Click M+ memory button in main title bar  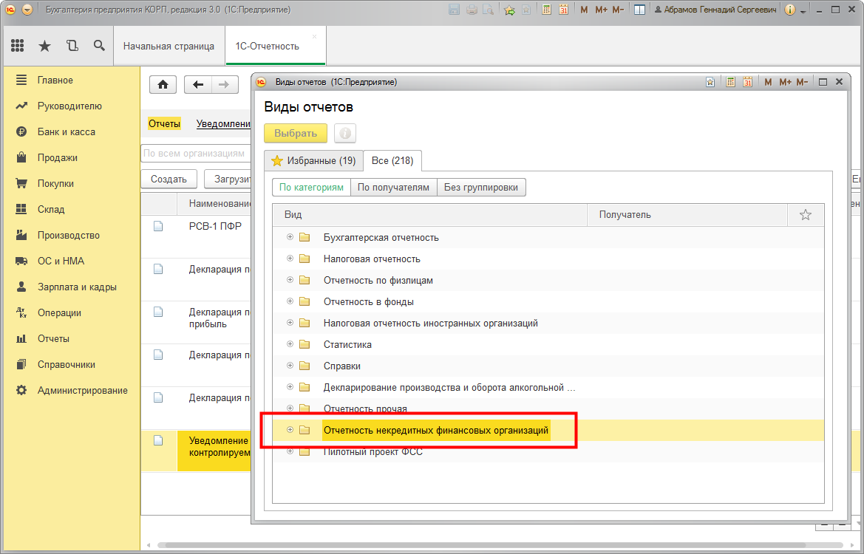(601, 10)
